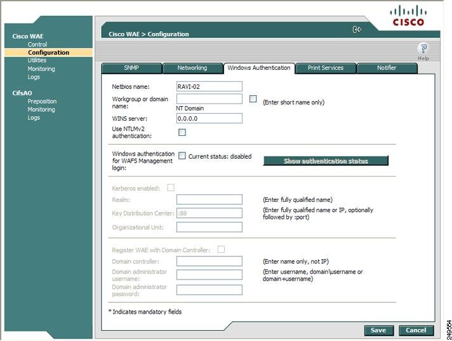Open Monitoring under CifsAO

click(x=41, y=109)
